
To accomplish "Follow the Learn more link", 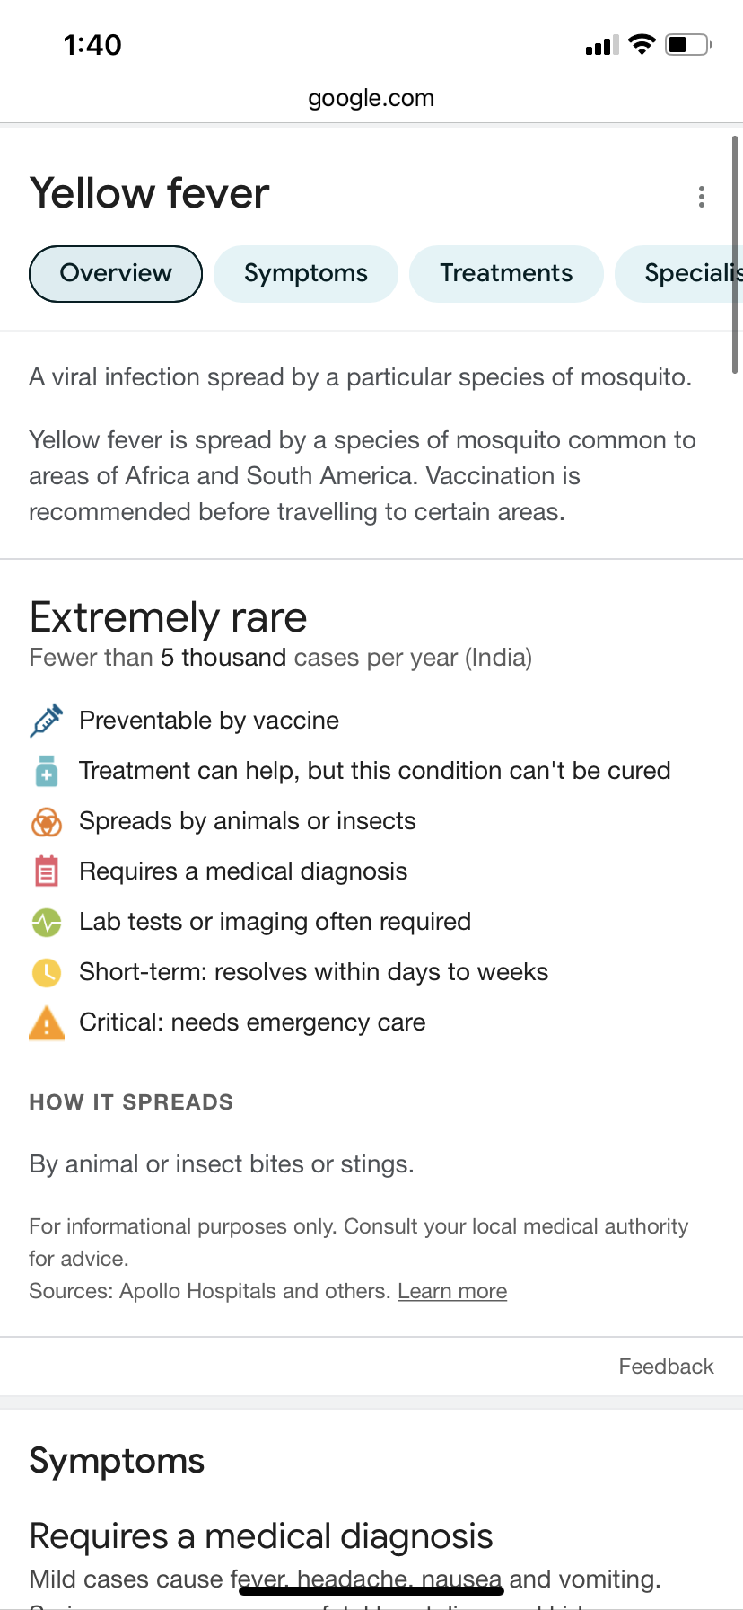I will pos(452,1291).
